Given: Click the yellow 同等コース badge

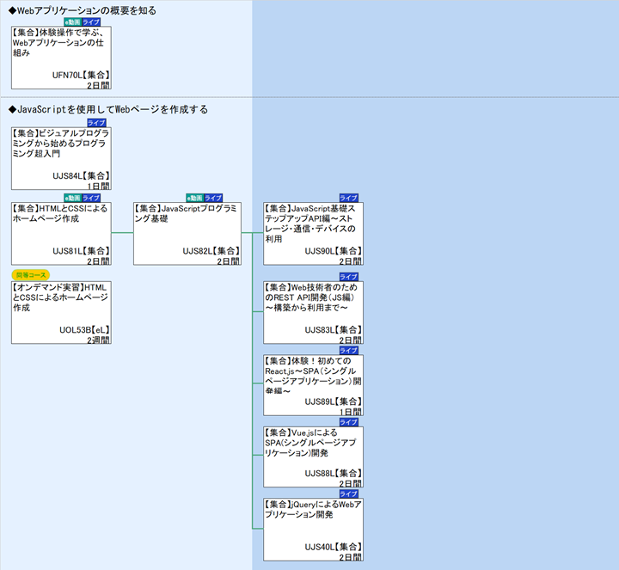Looking at the screenshot, I should [x=31, y=275].
